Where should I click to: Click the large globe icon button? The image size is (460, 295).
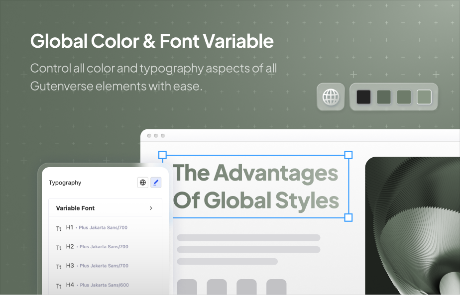(x=331, y=97)
